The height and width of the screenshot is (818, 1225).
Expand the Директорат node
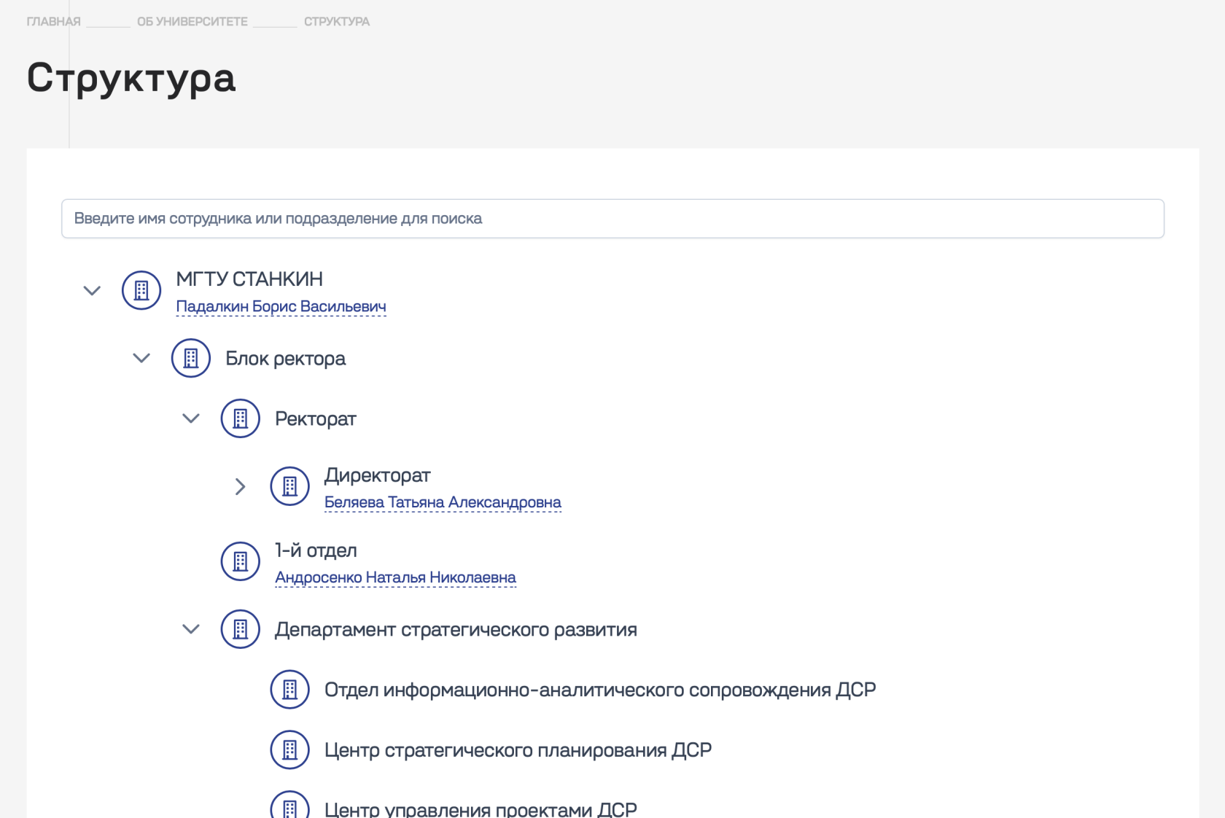tap(240, 486)
